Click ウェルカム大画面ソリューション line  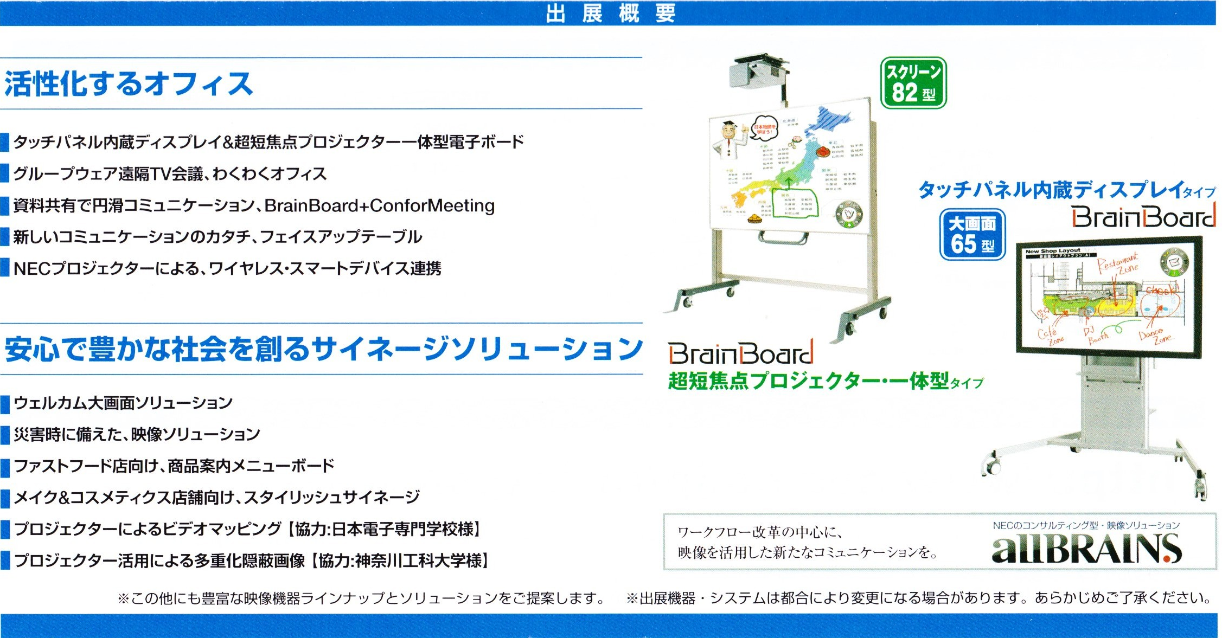123,403
